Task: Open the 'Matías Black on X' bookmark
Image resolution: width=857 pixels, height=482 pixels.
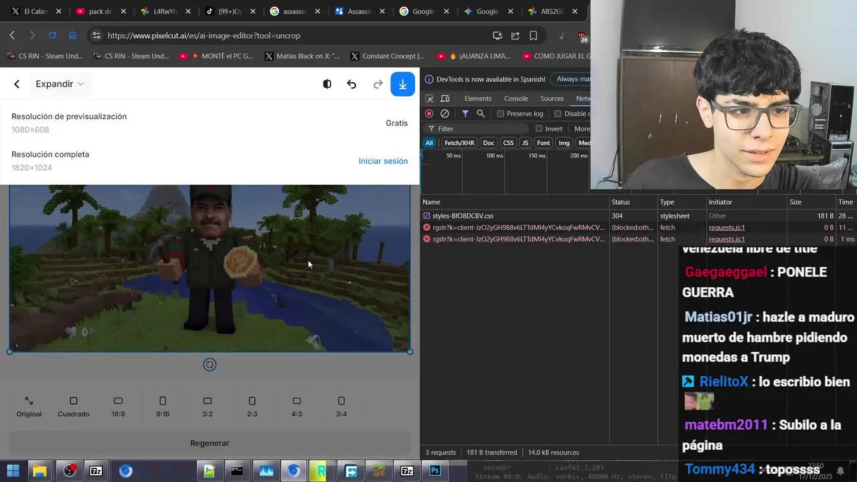Action: 302,56
